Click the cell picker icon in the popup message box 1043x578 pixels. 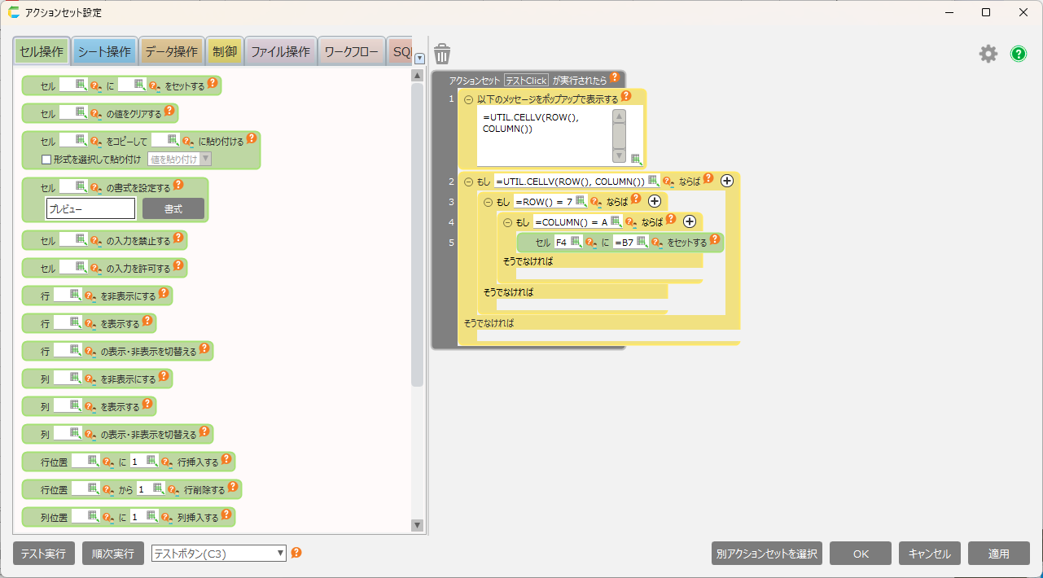(636, 159)
